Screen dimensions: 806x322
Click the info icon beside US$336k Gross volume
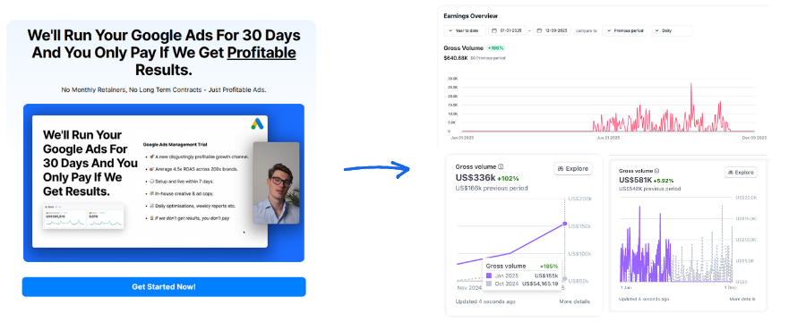[501, 167]
